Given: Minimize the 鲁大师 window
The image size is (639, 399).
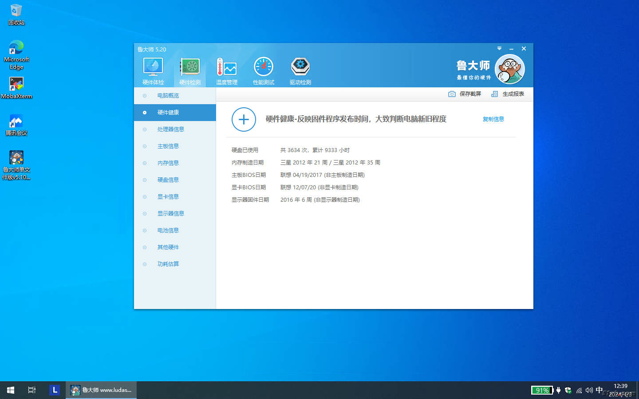Looking at the screenshot, I should (511, 49).
